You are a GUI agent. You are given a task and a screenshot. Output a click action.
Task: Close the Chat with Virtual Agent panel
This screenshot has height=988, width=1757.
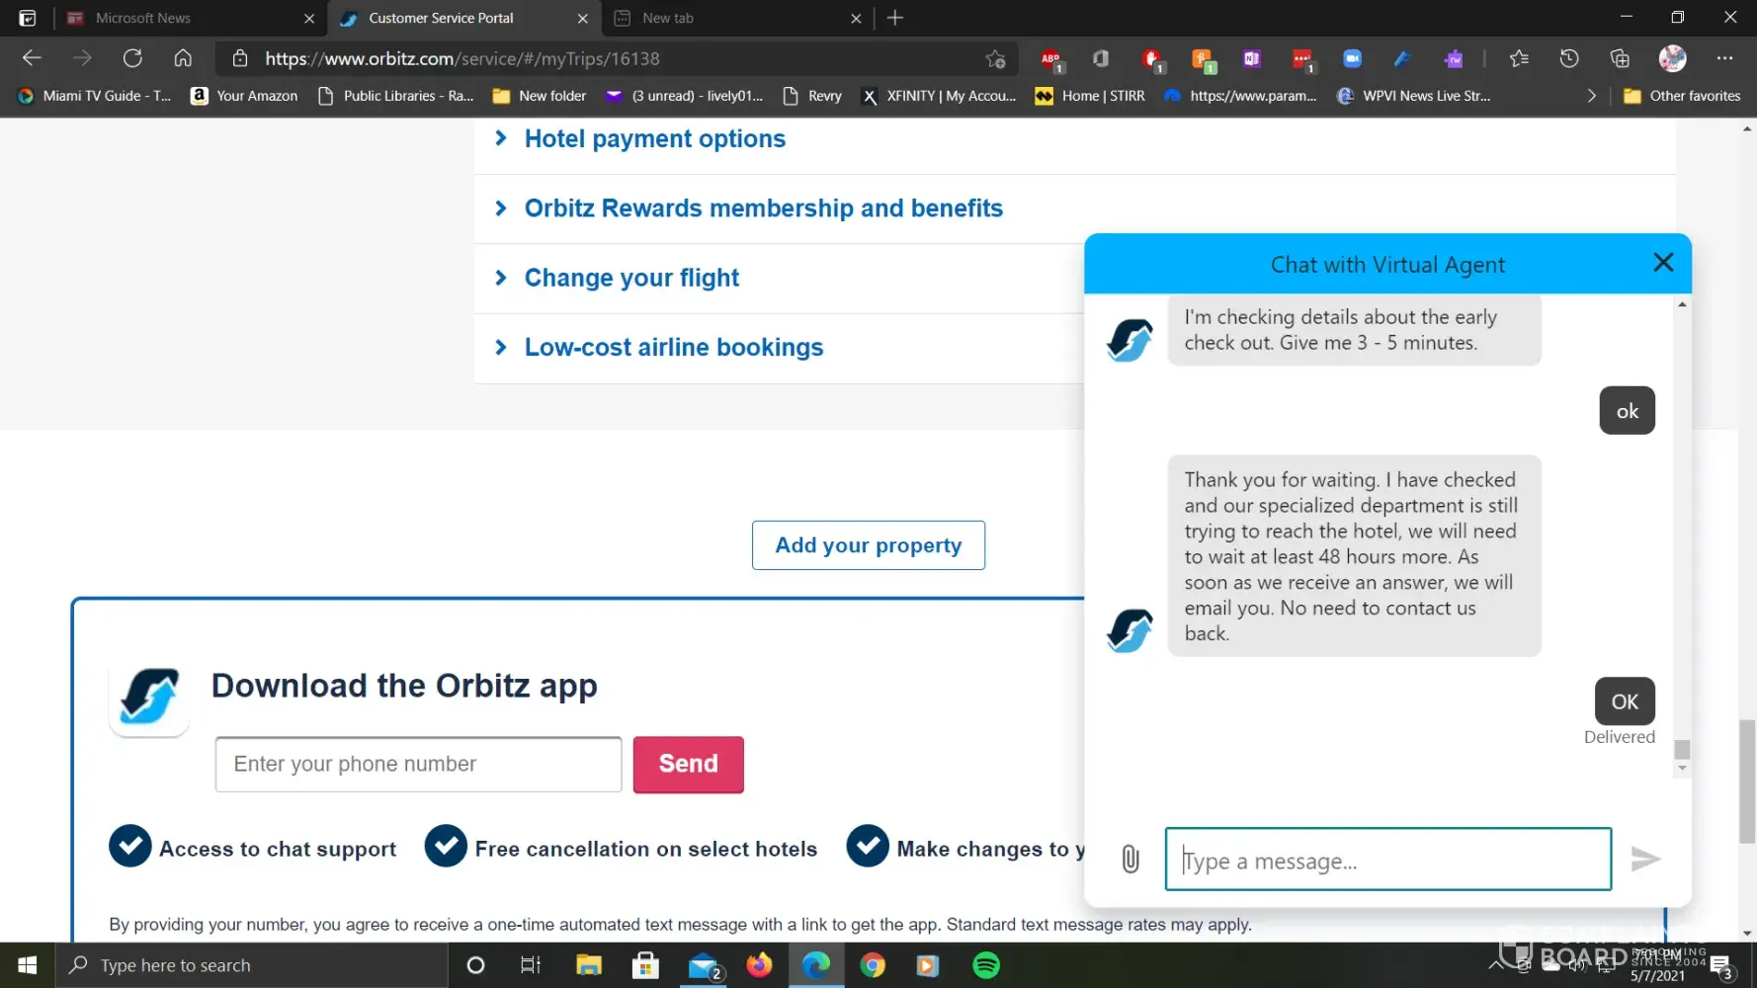tap(1663, 263)
